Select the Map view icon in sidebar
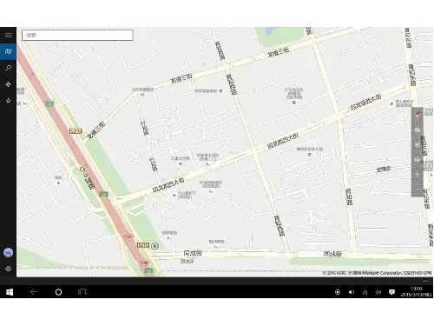This screenshot has width=434, height=326. click(8, 51)
